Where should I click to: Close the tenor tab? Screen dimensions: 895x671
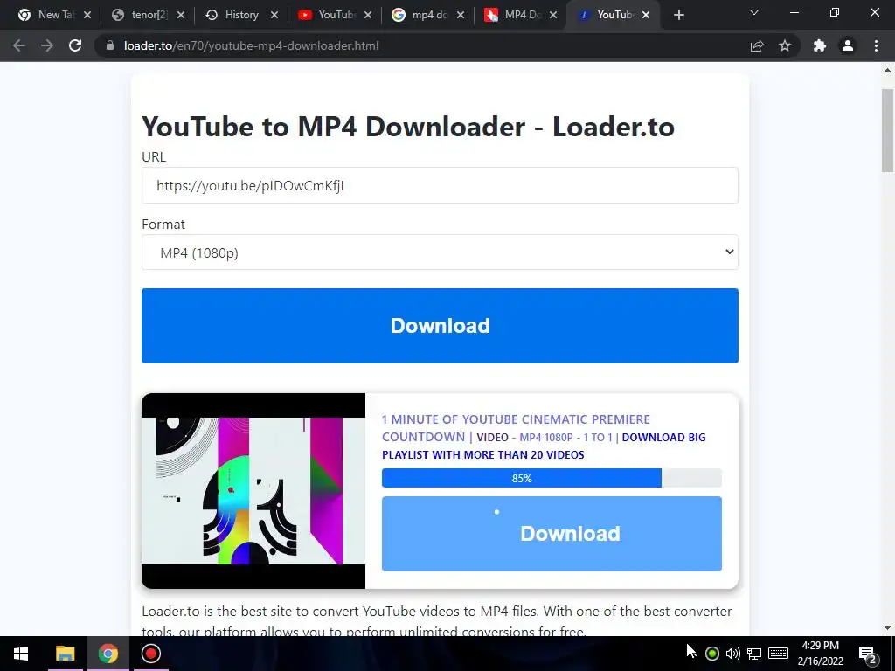click(x=180, y=16)
